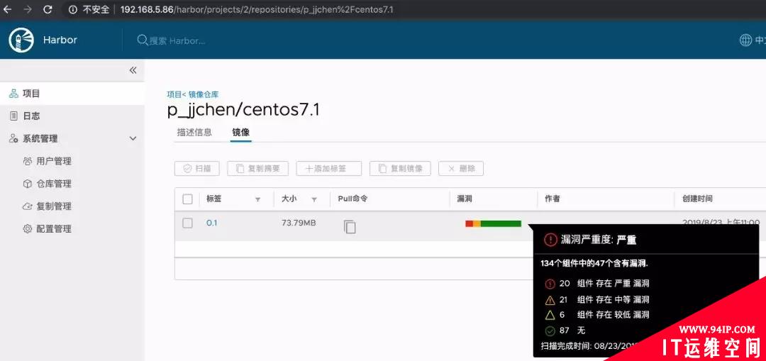
Task: Click the vulnerability severity bar
Action: (494, 223)
